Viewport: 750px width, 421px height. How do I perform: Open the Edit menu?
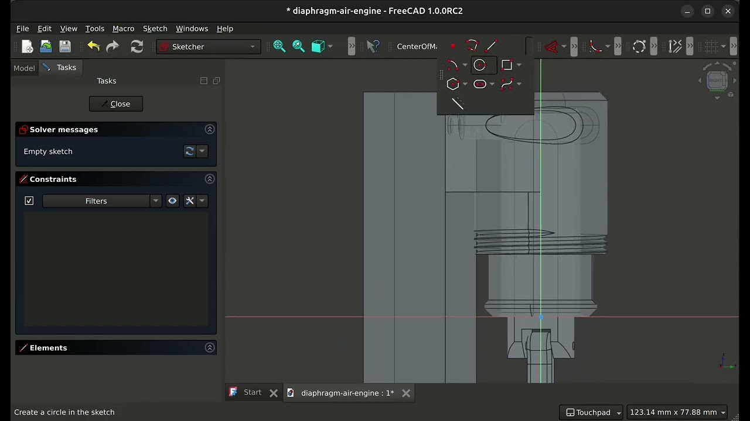tap(45, 29)
